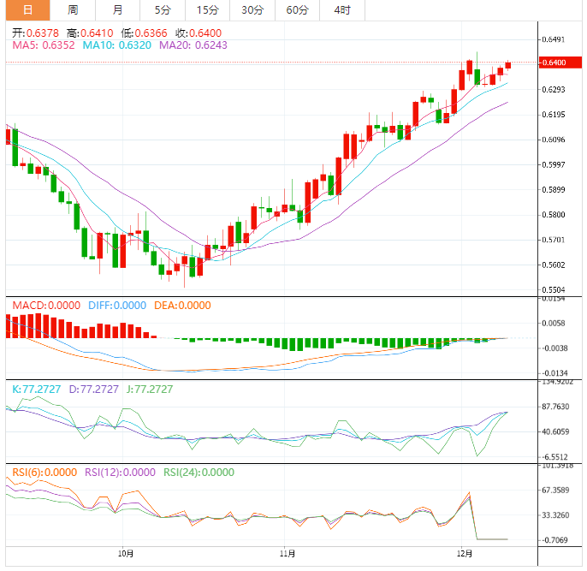Click the RSI(12):0.0000 label
The width and height of the screenshot is (587, 571).
pyautogui.click(x=120, y=473)
